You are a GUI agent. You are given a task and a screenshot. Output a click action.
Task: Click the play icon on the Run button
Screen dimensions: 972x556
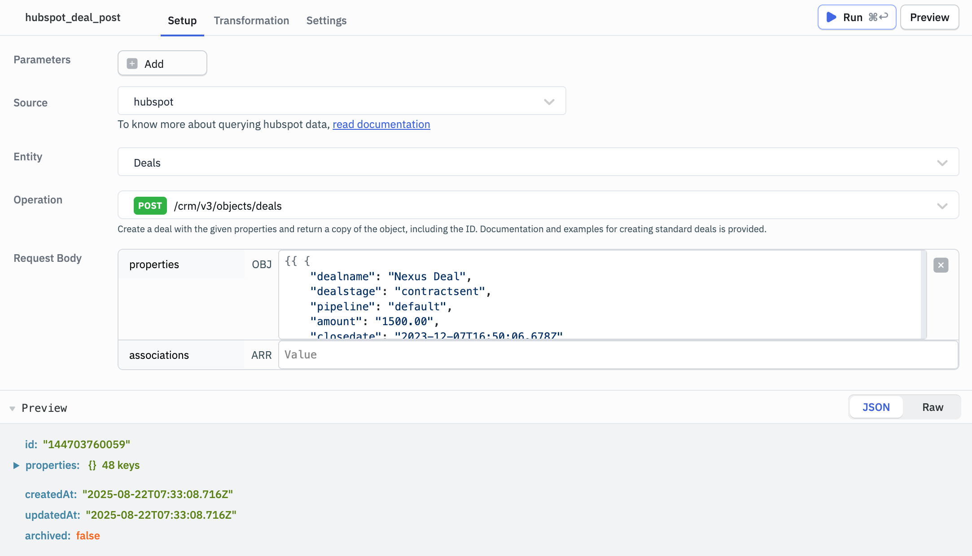pos(832,17)
